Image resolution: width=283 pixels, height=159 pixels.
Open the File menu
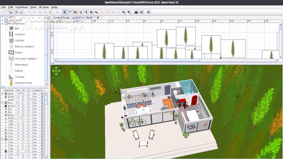pyautogui.click(x=3, y=7)
